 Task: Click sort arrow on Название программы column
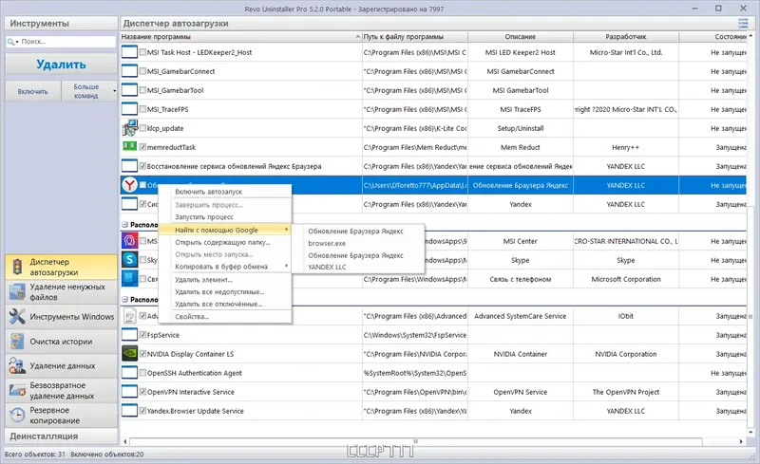(x=358, y=37)
